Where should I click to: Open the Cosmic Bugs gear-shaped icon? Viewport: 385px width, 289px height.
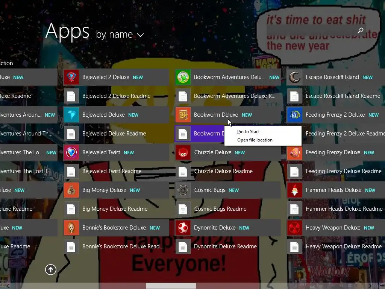(183, 190)
